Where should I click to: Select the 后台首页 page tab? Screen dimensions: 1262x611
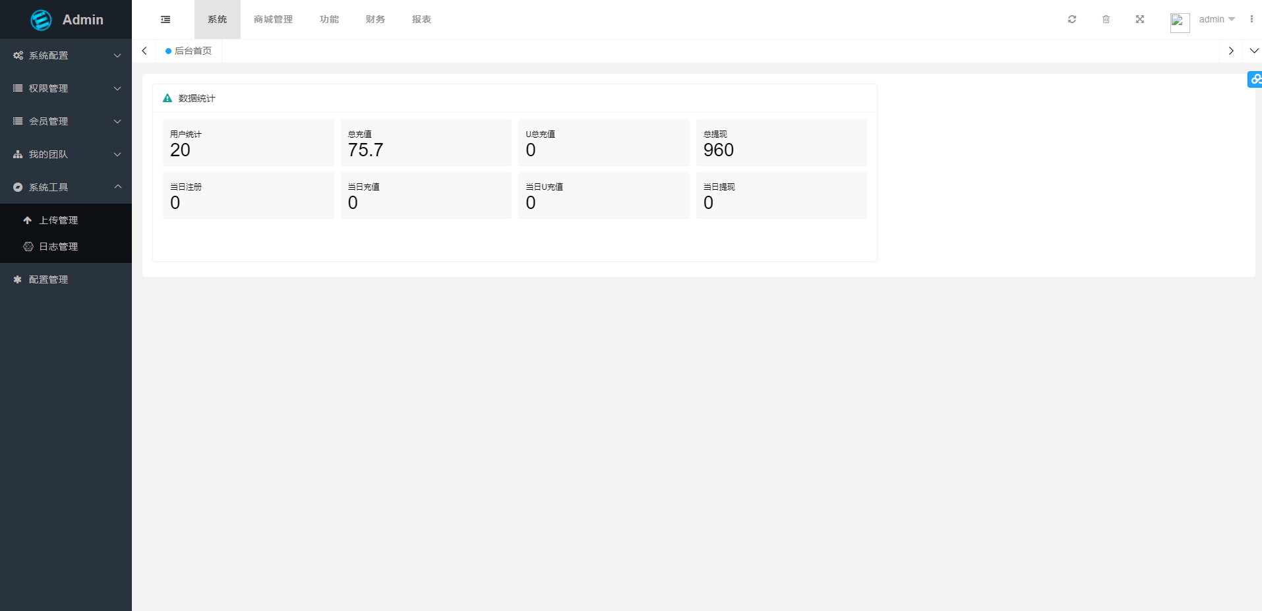point(189,51)
